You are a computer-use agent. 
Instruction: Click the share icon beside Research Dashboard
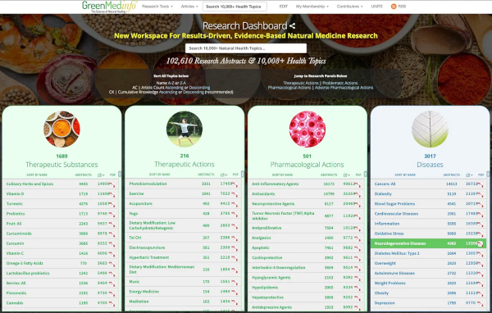[292, 25]
